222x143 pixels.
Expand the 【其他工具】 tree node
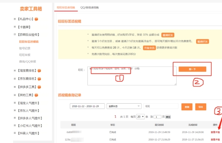tap(15, 95)
